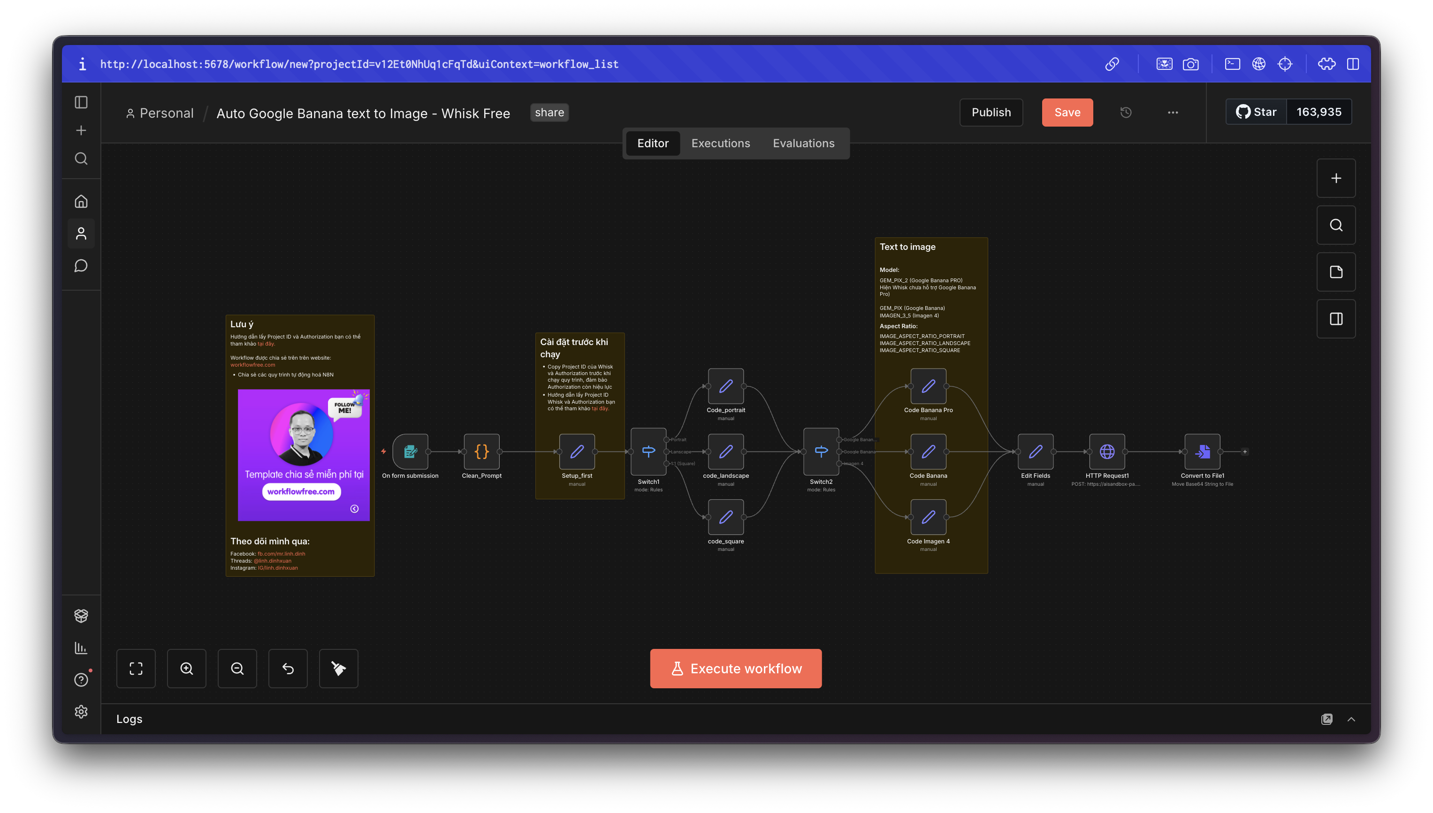The width and height of the screenshot is (1433, 813).
Task: Open Templates from the left sidebar
Action: click(81, 615)
